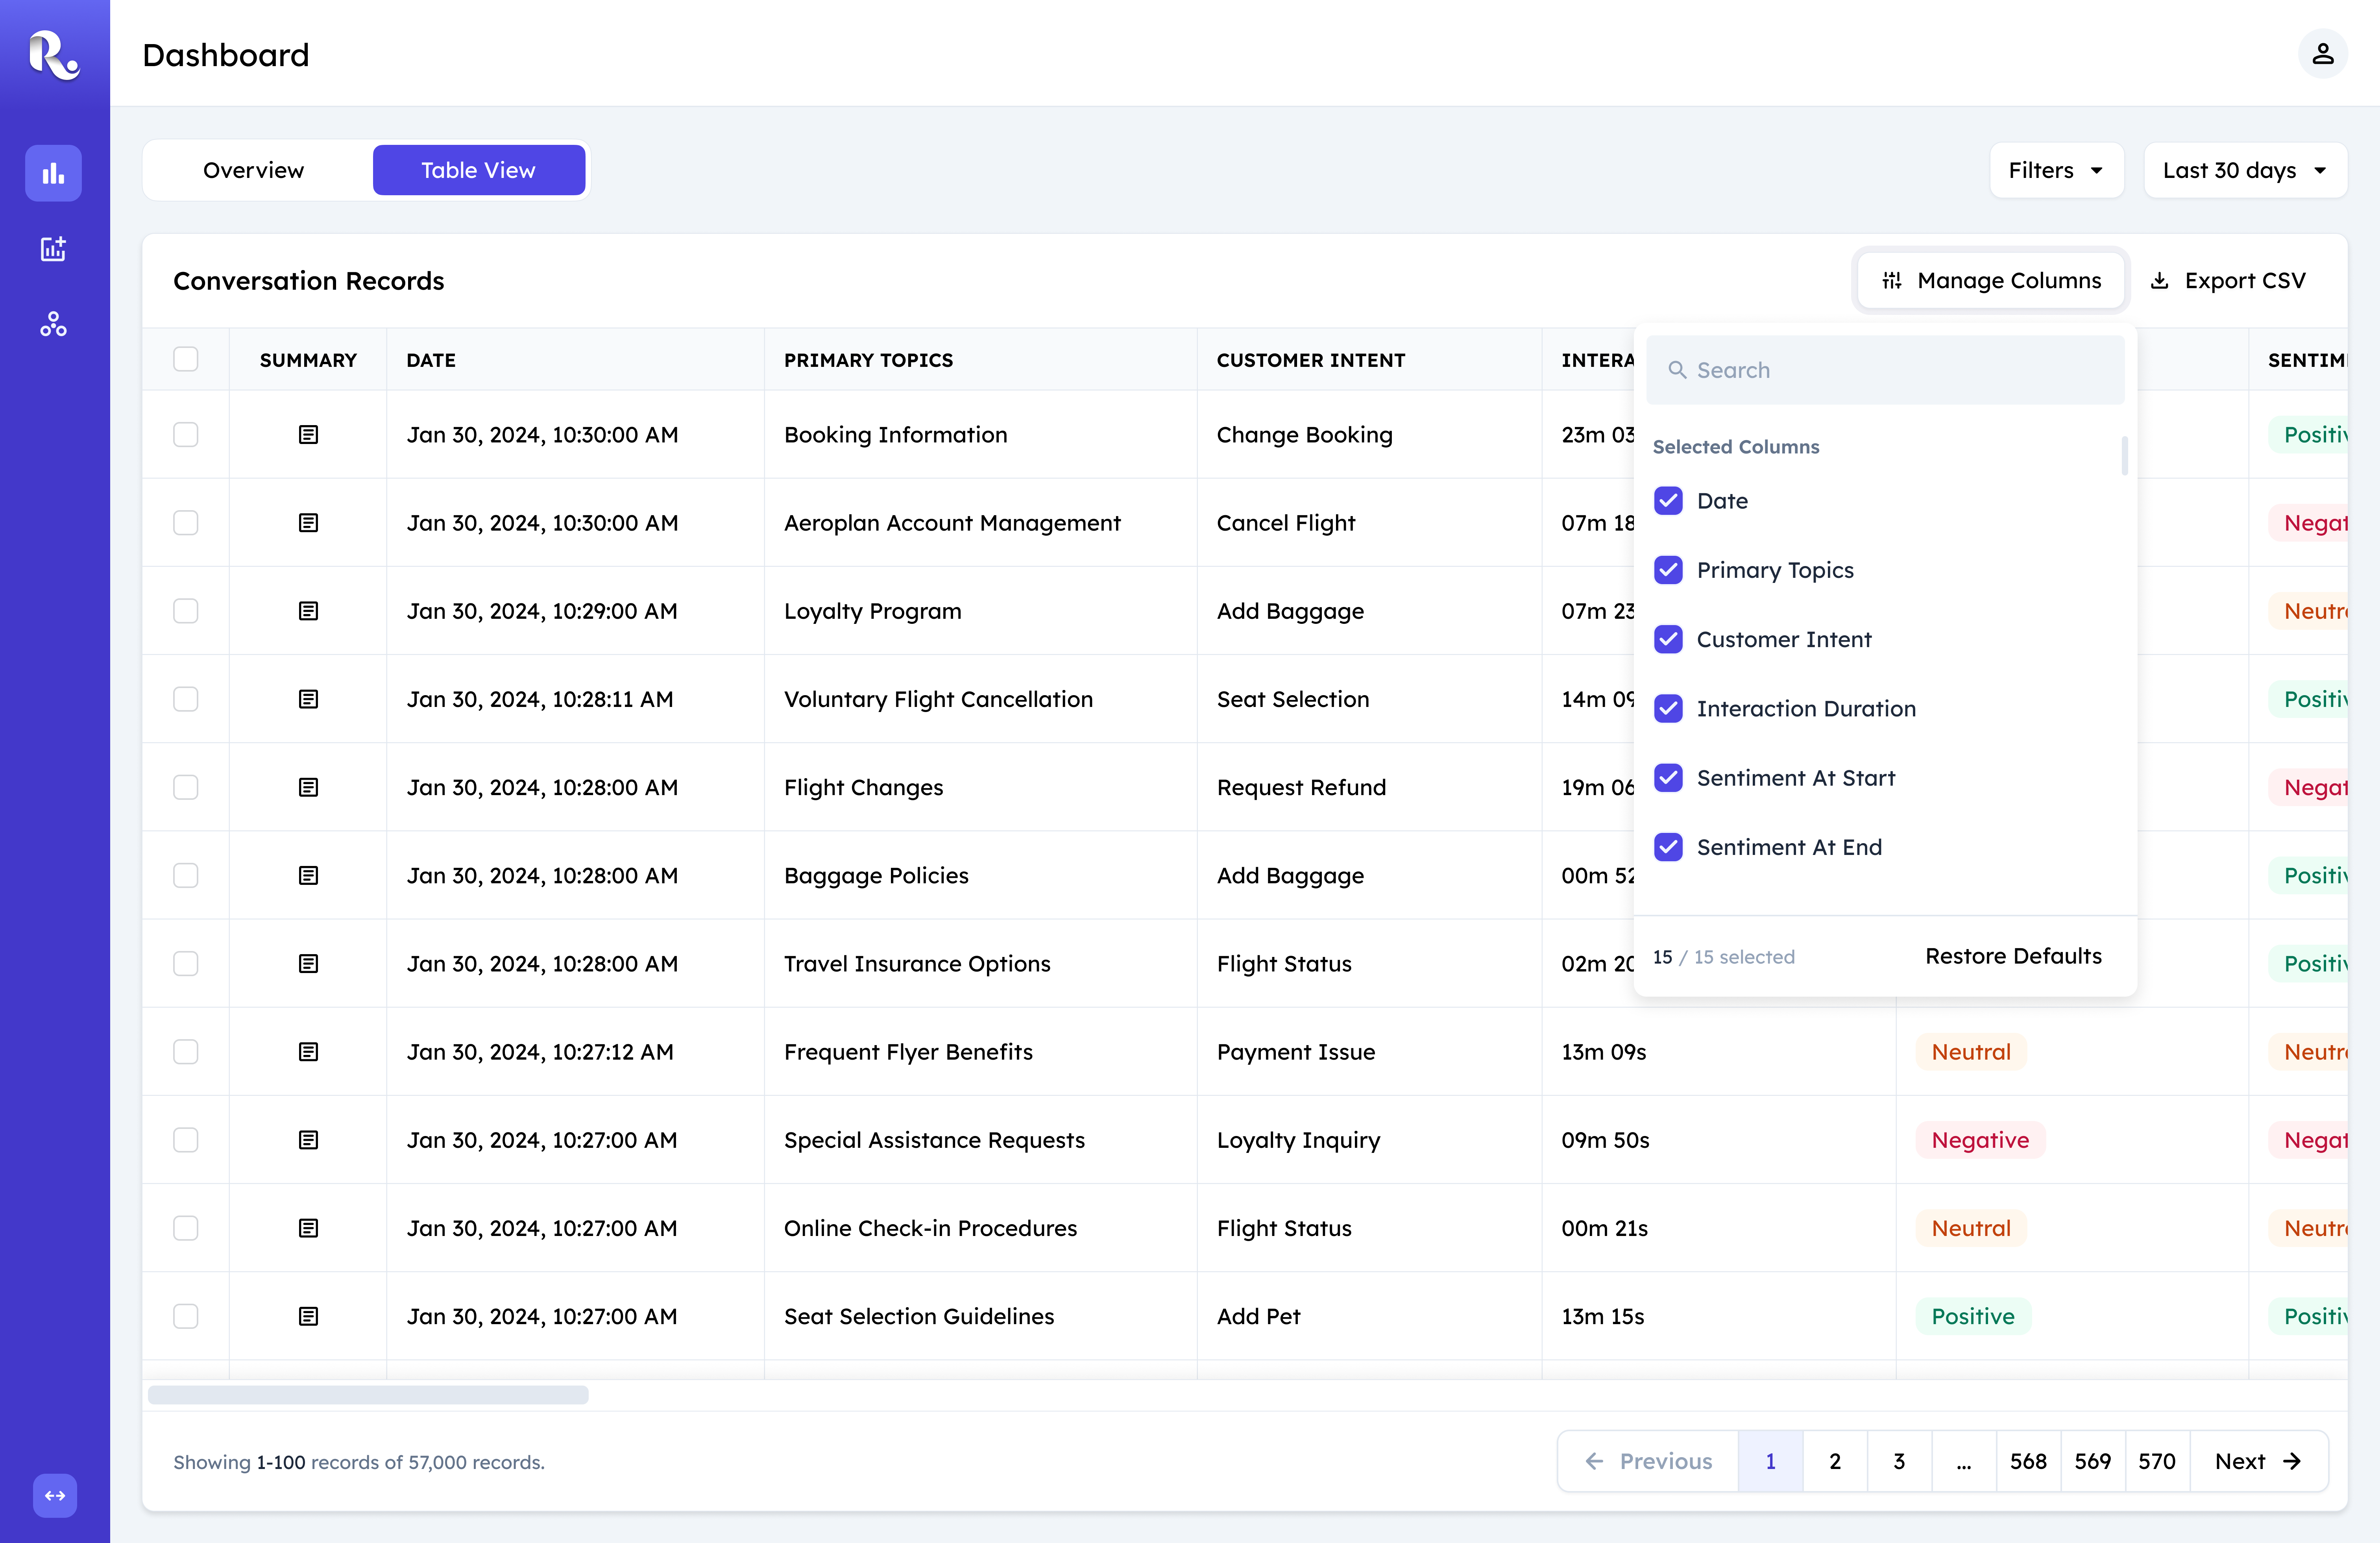2380x1543 pixels.
Task: Uncheck the Primary Topics column checkbox
Action: (x=1668, y=570)
